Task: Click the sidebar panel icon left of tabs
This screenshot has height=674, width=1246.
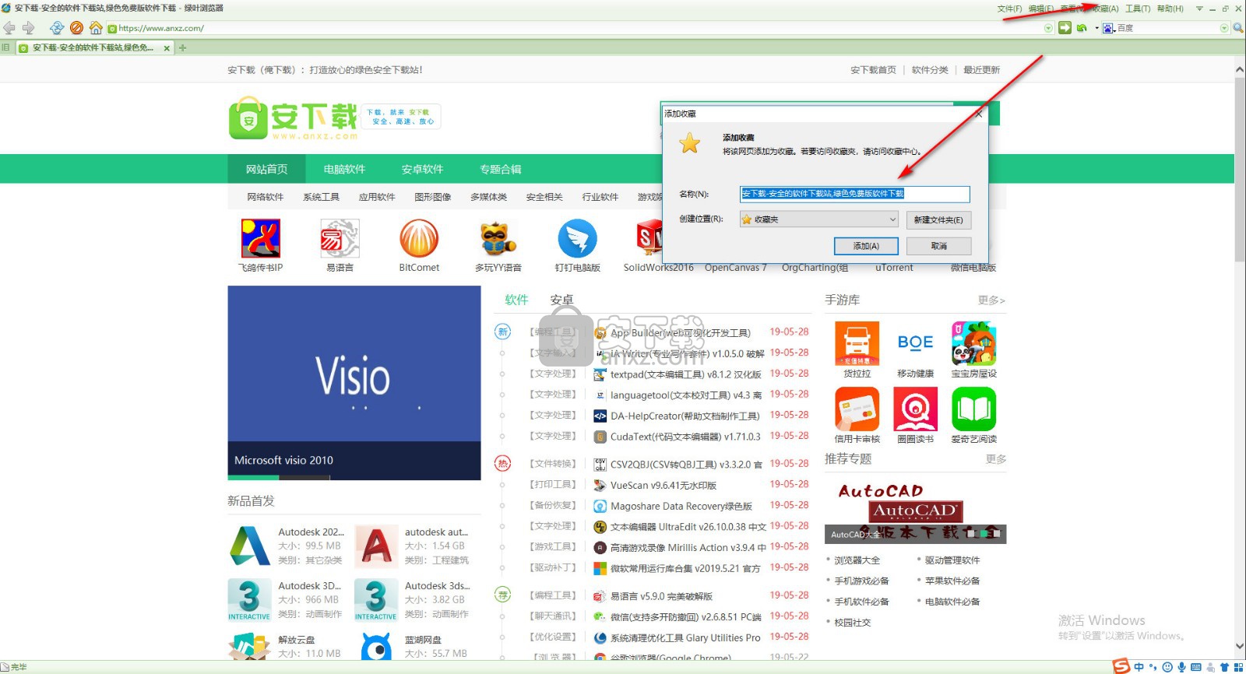Action: tap(6, 47)
